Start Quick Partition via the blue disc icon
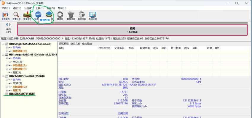This screenshot has height=118, width=252. coord(38,15)
